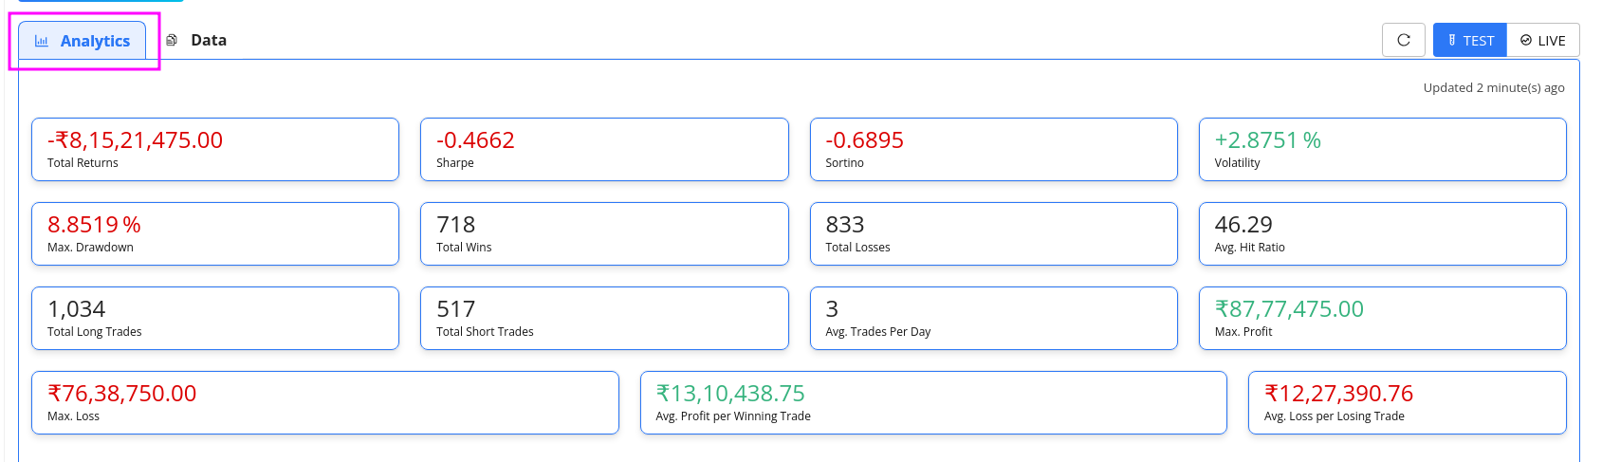Switch to TEST mode

tap(1469, 40)
